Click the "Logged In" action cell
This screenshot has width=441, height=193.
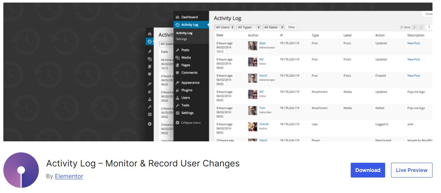point(382,124)
